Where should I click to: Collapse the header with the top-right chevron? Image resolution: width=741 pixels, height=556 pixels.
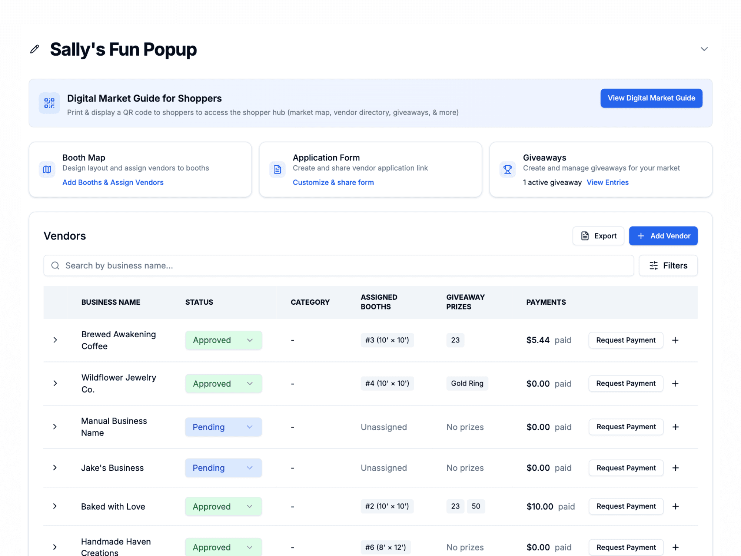coord(704,49)
